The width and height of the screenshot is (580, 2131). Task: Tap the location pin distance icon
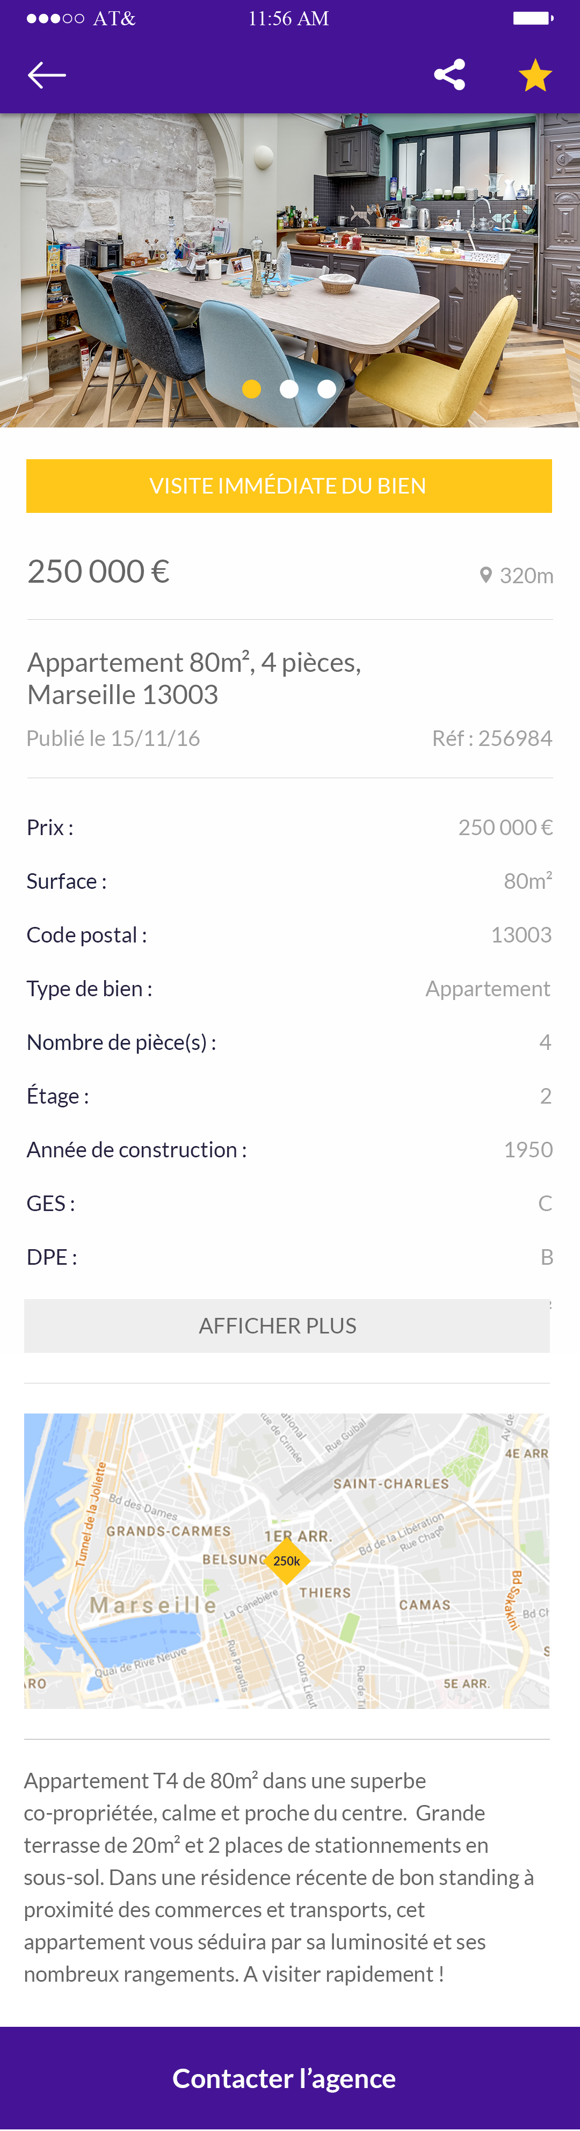click(485, 575)
